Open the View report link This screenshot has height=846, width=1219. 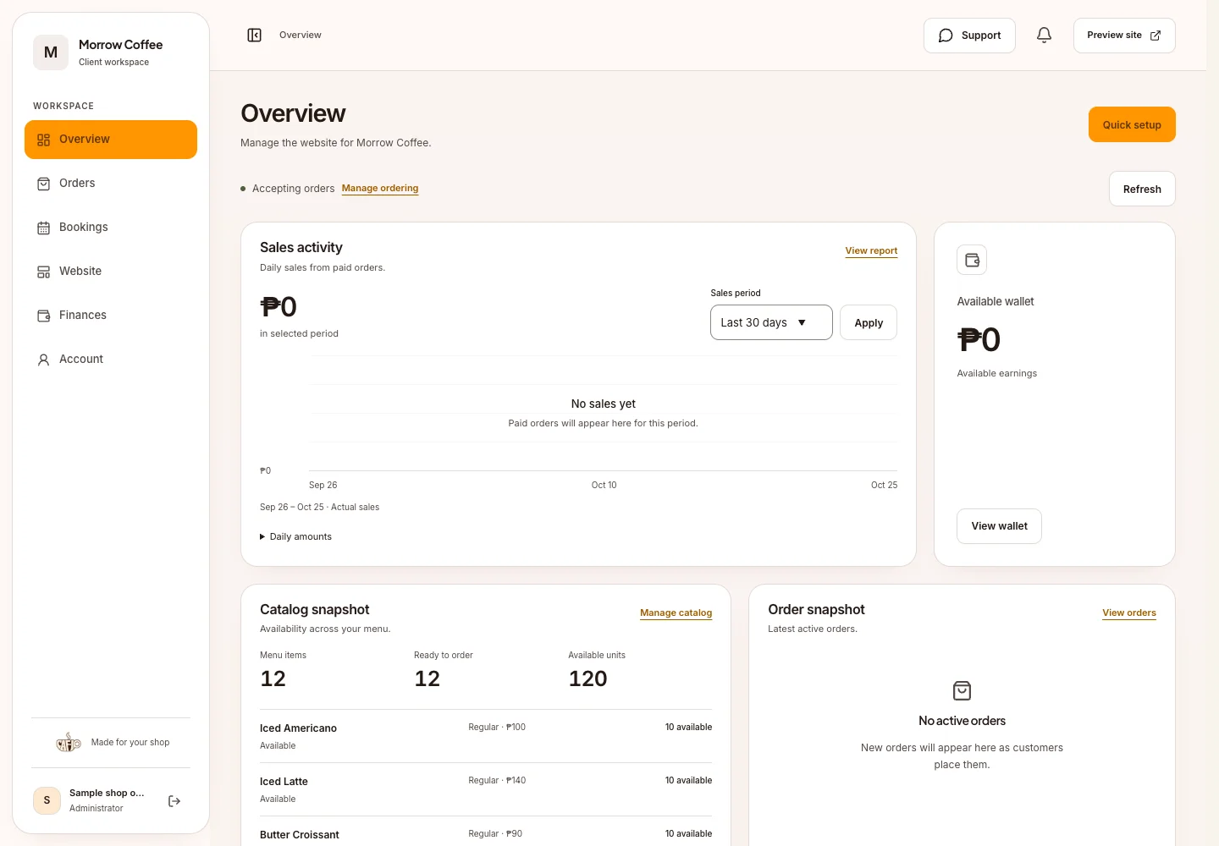click(x=871, y=251)
